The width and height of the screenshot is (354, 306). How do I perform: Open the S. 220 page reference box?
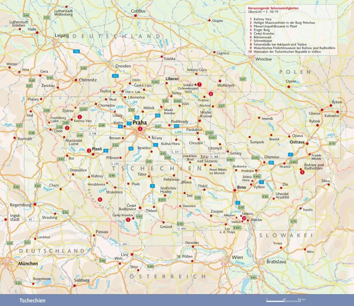(x=116, y=163)
